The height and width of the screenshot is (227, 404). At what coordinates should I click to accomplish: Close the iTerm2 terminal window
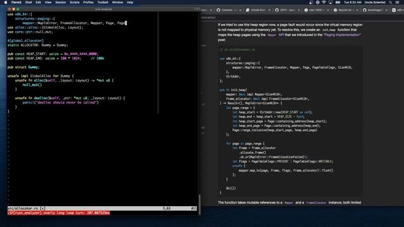coord(9,9)
